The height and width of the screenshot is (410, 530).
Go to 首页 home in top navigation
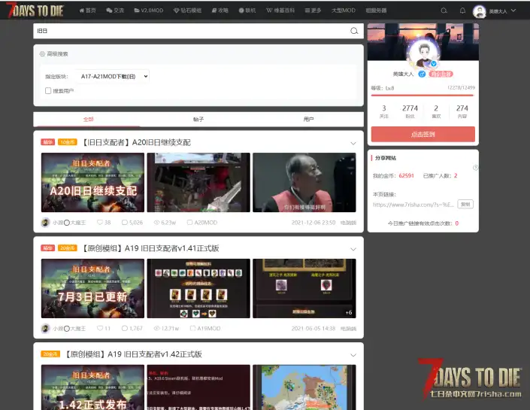point(87,11)
